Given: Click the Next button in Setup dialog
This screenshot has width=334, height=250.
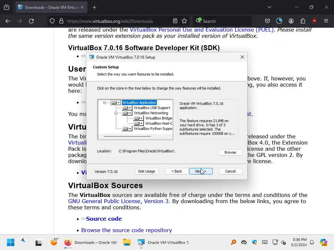Looking at the screenshot, I should (x=201, y=171).
